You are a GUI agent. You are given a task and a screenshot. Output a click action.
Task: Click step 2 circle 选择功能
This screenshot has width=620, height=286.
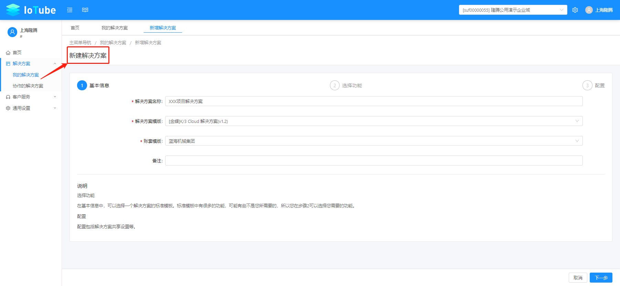coord(334,85)
